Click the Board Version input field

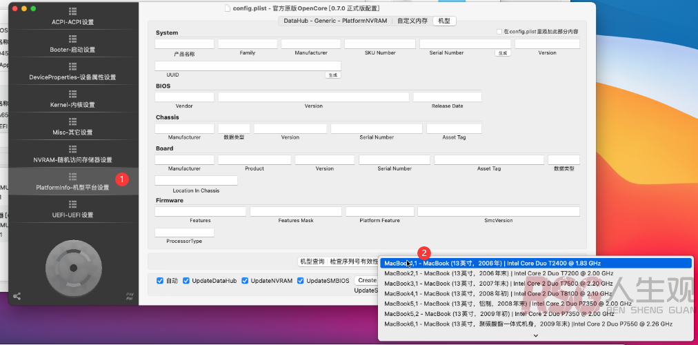325,160
